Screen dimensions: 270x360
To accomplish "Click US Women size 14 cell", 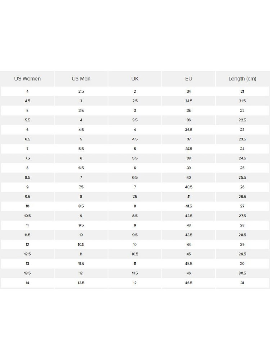I will [27, 283].
